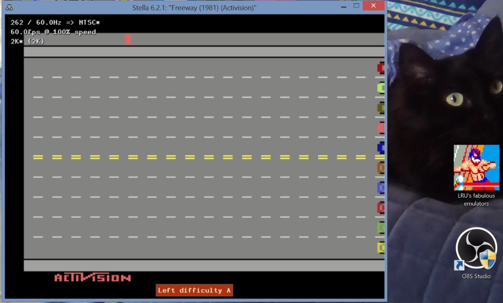The height and width of the screenshot is (303, 503).
Task: Select the 'LRU's fabulous emulators' label
Action: coord(476,199)
